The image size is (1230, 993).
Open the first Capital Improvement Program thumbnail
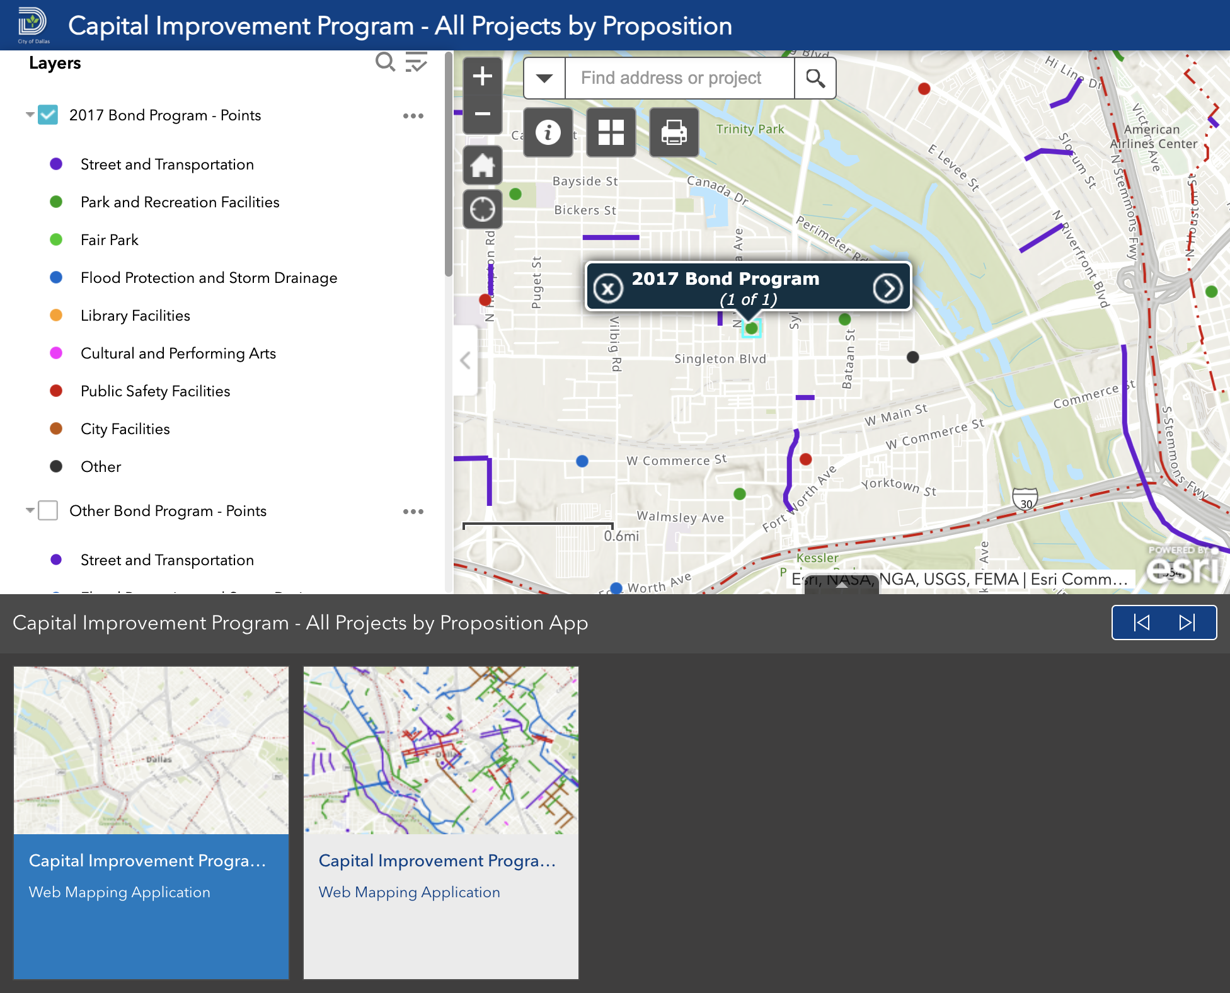[x=151, y=750]
